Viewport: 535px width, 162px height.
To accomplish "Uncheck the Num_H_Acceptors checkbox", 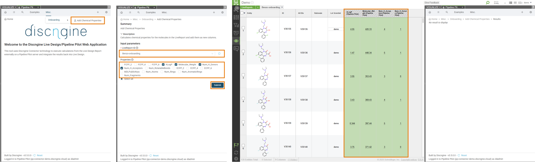I will tap(122, 68).
